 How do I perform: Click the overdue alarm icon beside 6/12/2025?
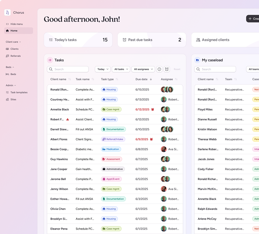153,109
